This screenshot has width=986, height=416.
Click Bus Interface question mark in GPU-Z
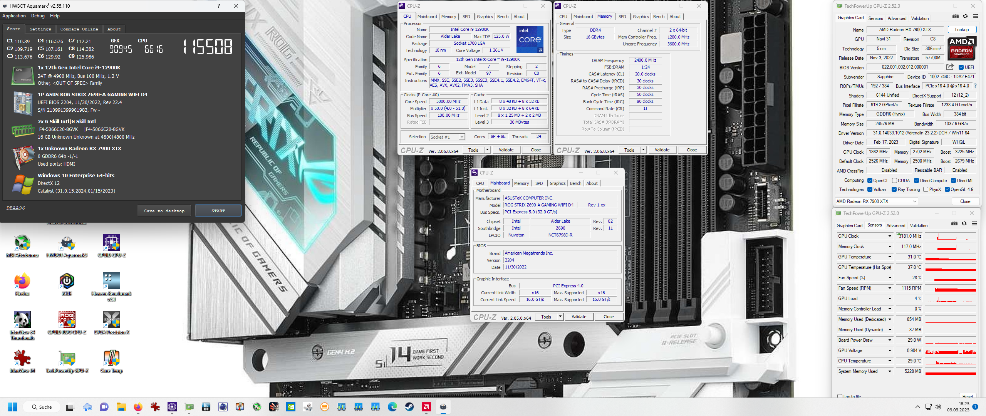975,86
